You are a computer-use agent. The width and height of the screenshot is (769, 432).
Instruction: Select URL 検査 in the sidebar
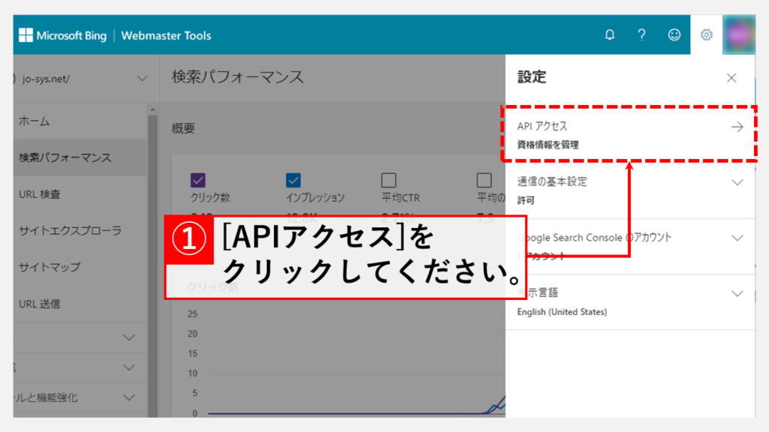pos(39,194)
